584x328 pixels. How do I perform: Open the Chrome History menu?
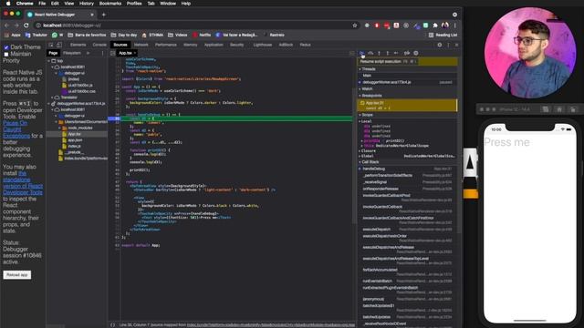pos(87,4)
